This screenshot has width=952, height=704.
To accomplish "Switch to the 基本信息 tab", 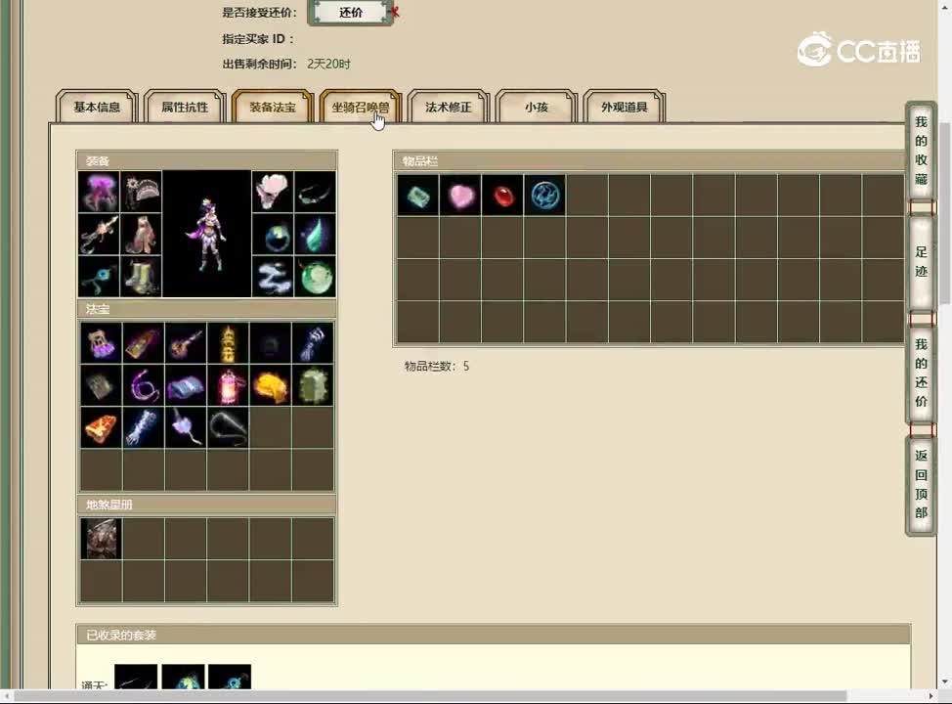I will (97, 107).
